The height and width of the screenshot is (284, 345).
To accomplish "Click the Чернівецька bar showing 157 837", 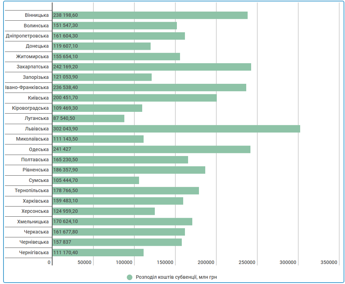I will 117,242.
